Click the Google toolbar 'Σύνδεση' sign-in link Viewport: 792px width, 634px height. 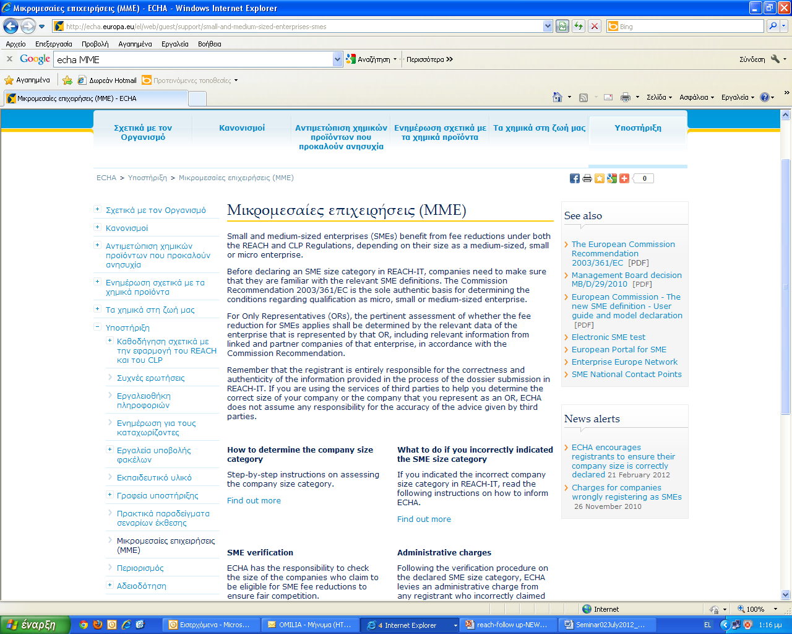tap(752, 59)
